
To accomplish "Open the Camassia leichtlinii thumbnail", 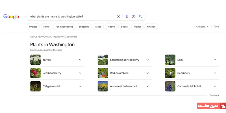I will 170,86.
